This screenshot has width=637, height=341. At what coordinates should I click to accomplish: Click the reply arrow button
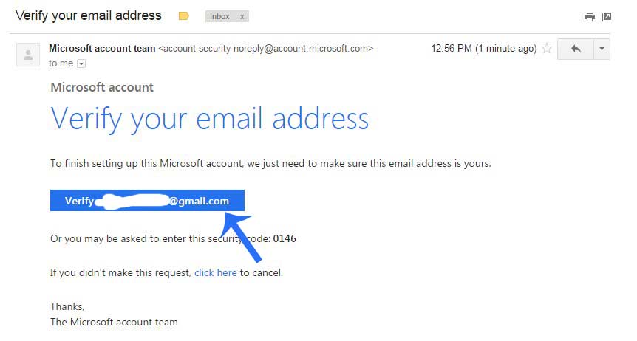tap(576, 49)
